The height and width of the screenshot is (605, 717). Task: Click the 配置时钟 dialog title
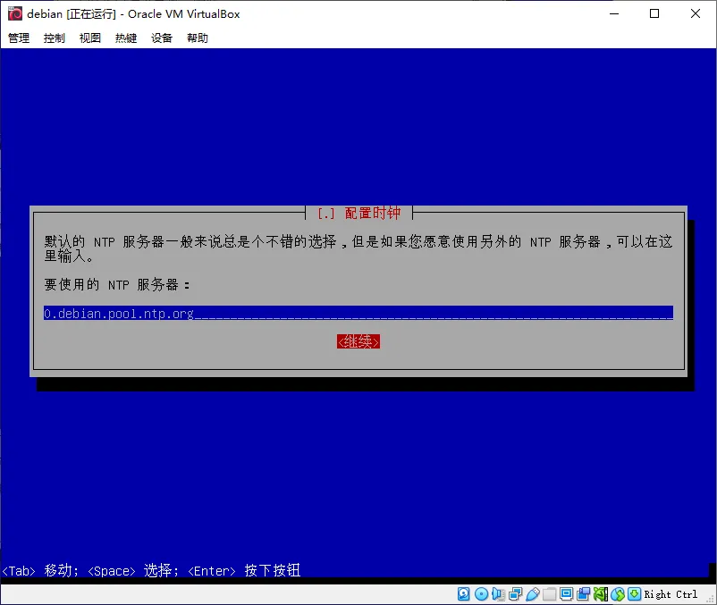tap(372, 213)
